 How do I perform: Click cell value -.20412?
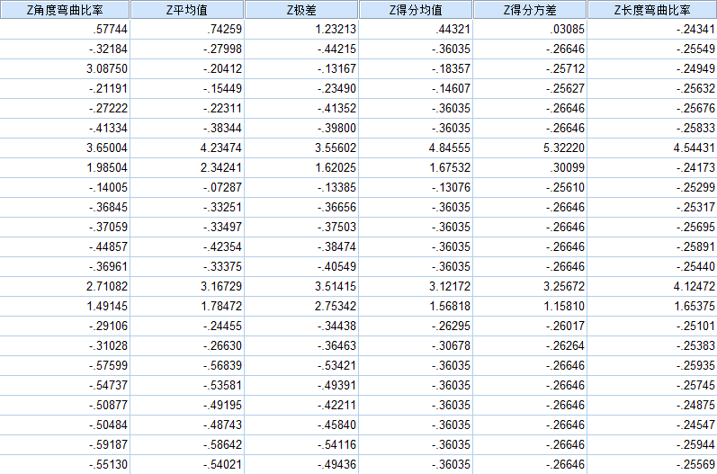[222, 68]
